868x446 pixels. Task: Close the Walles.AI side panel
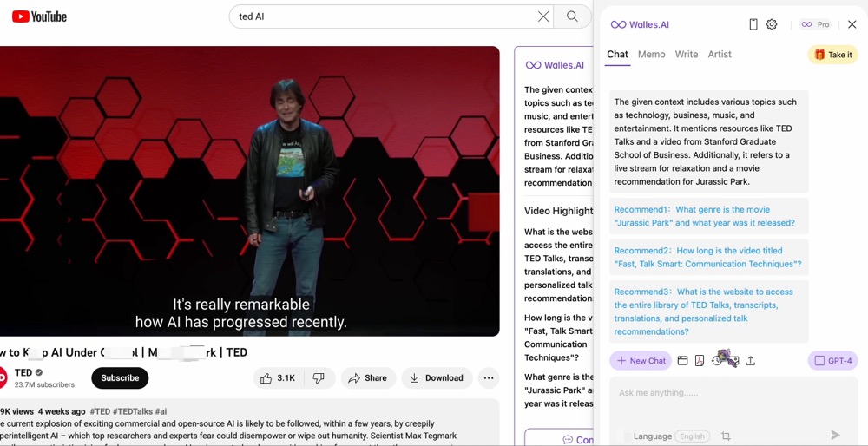coord(852,24)
